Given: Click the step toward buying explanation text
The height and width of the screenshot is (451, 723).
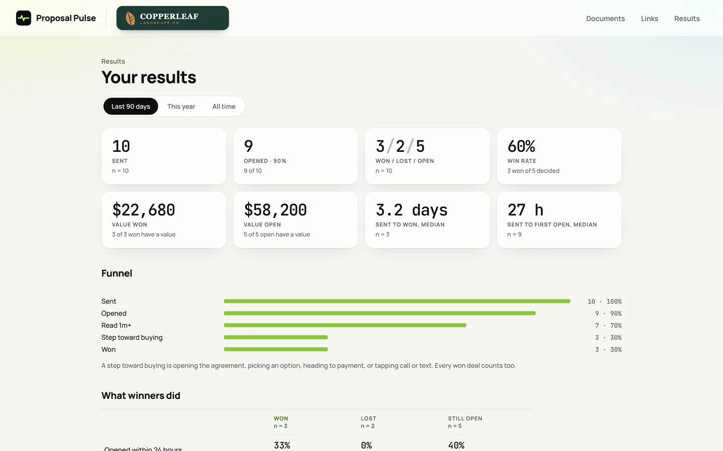Looking at the screenshot, I should coord(308,365).
